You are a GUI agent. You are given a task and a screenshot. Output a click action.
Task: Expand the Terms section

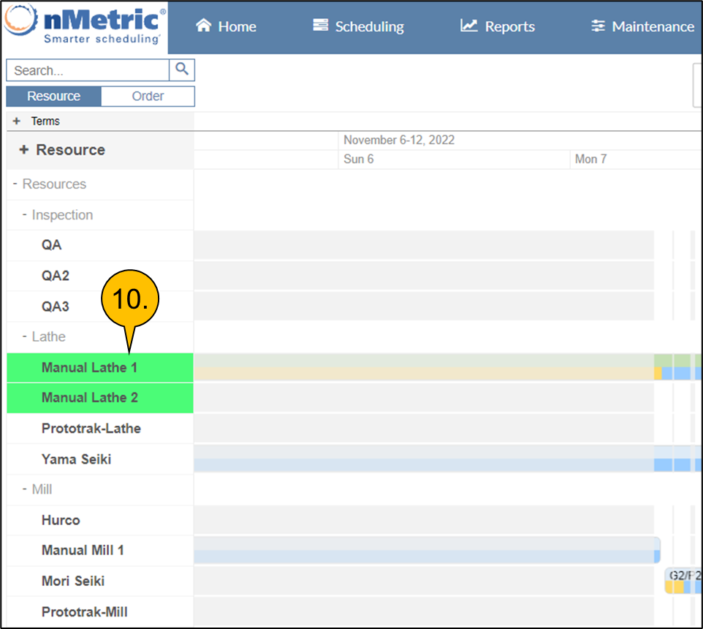17,121
